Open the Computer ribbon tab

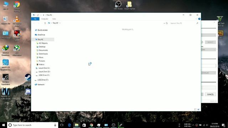coord(45,19)
